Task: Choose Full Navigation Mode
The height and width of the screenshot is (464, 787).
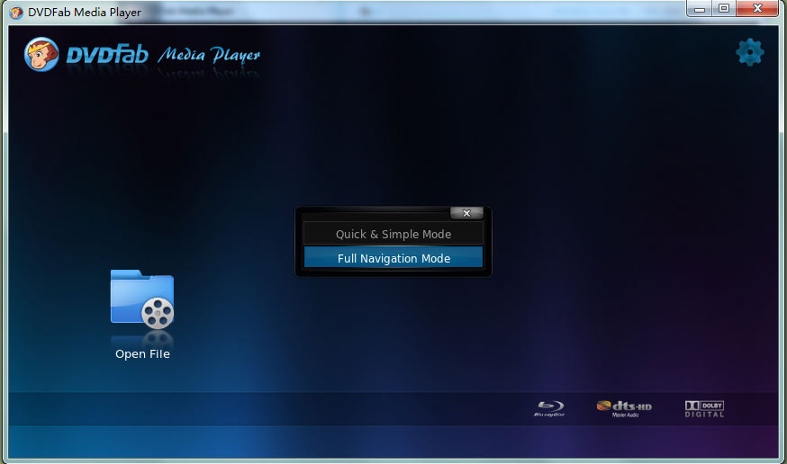Action: 393,258
